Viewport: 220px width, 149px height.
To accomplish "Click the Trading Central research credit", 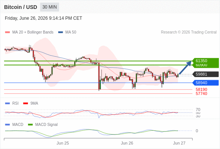I will [x=189, y=32].
